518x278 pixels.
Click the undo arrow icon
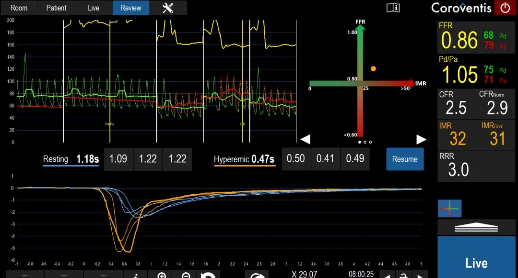(208, 275)
